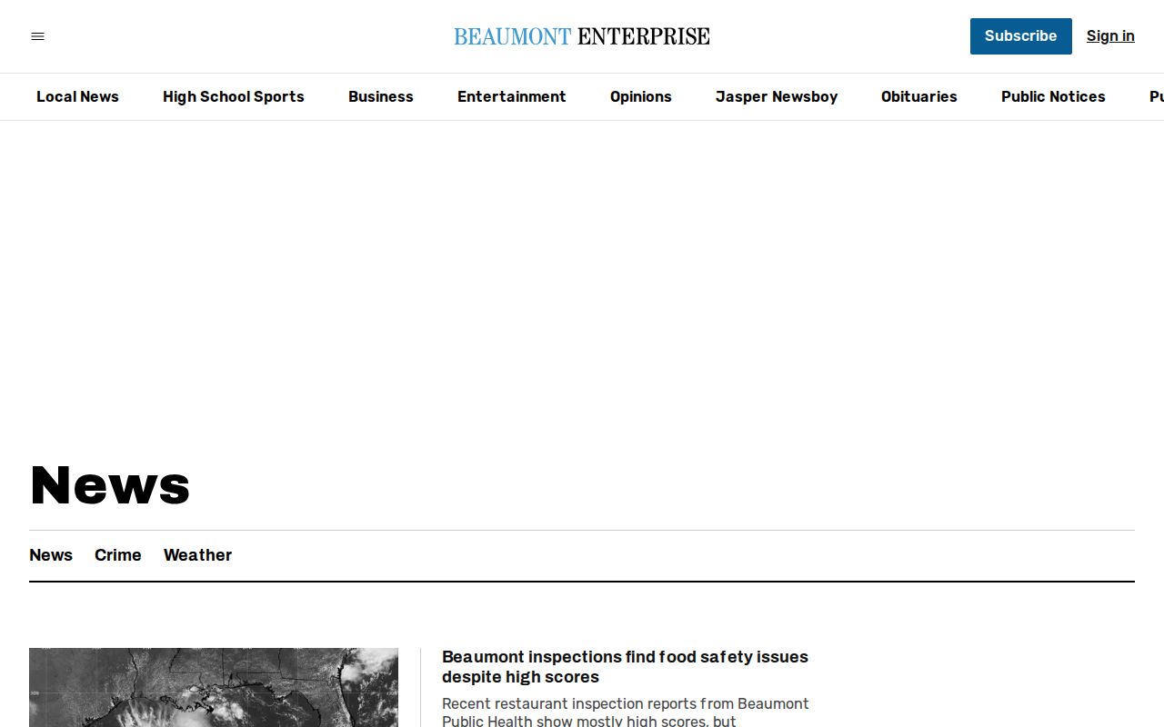Image resolution: width=1164 pixels, height=727 pixels.
Task: Click the restaurant inspection summary text
Action: coord(625,712)
